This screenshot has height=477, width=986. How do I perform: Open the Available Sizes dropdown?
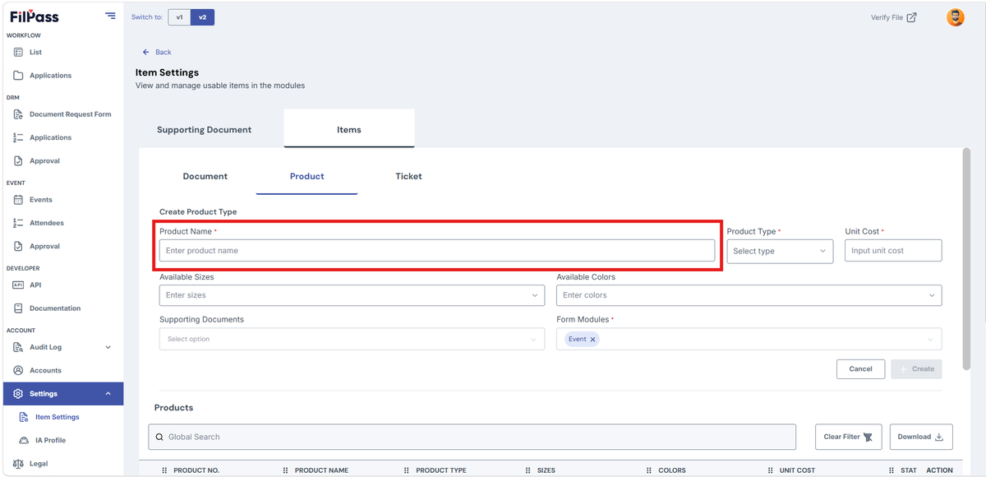tap(352, 295)
